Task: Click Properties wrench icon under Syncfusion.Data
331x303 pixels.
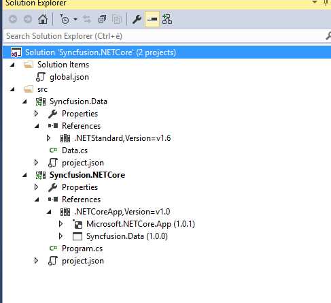Action: tap(53, 114)
